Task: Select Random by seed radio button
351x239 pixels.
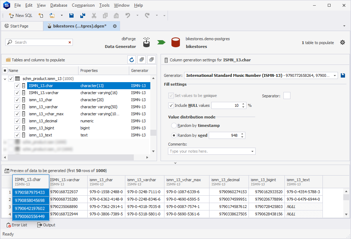Action: coord(174,135)
